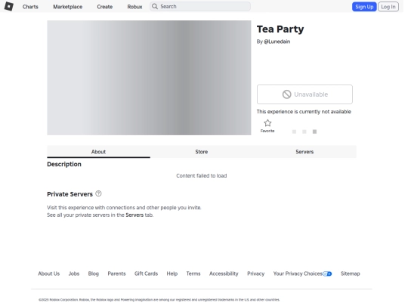
Task: Click the Private Servers heading
Action: coord(70,194)
